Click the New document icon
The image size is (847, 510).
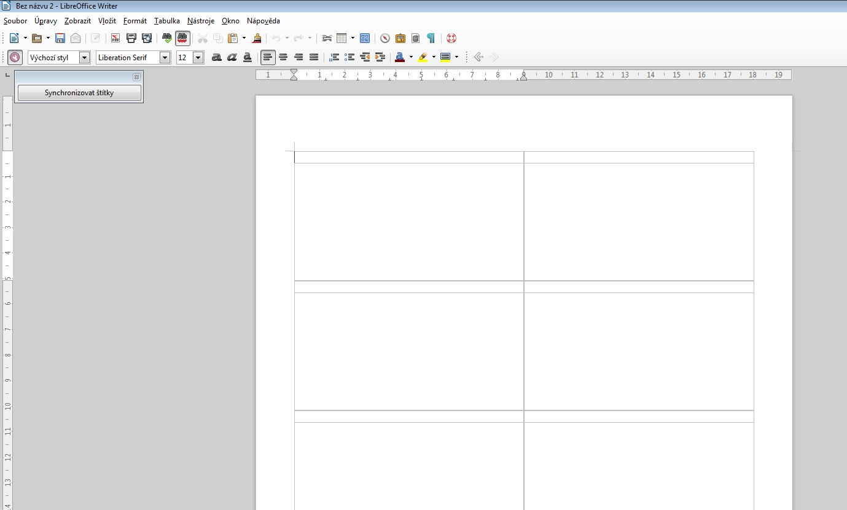point(14,38)
